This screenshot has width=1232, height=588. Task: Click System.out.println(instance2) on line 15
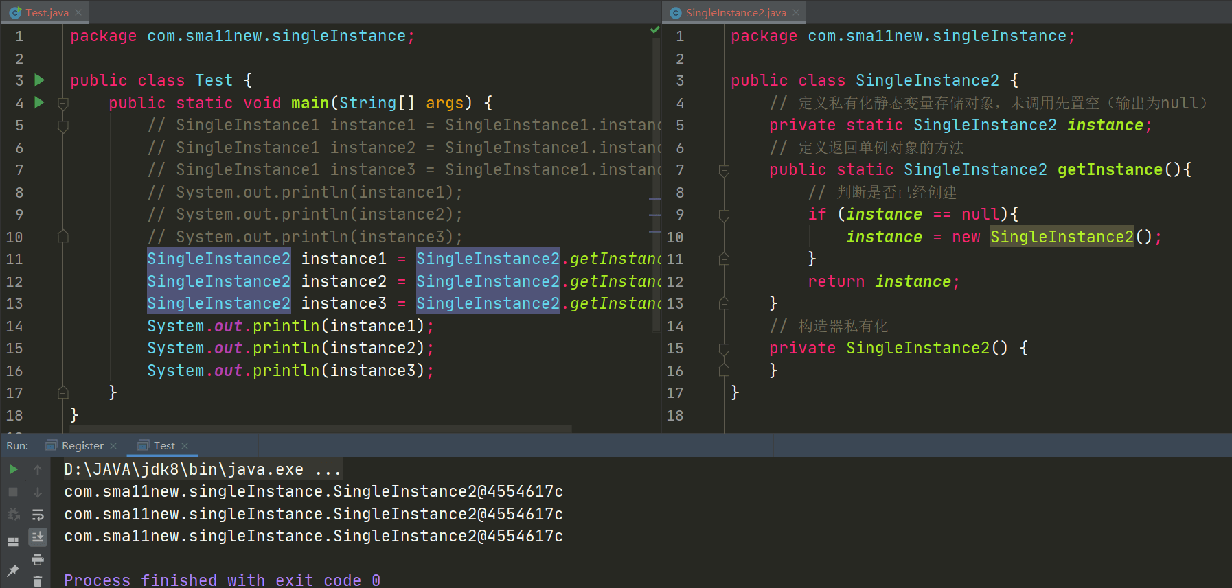[290, 348]
